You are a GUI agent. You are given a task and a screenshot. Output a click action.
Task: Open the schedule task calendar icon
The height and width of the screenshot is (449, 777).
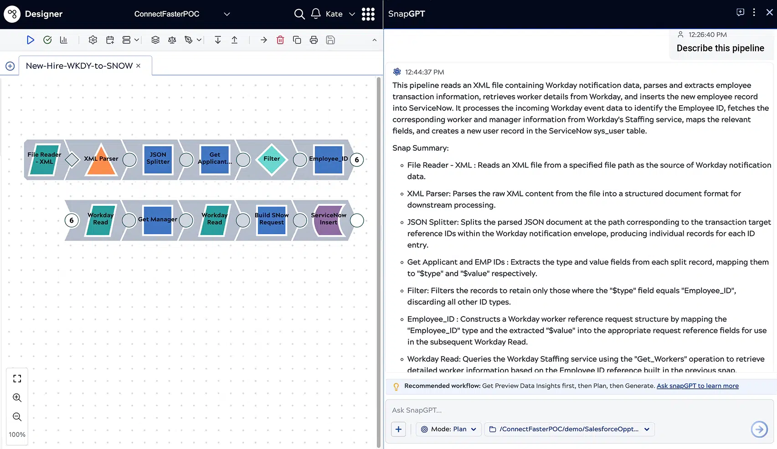pyautogui.click(x=110, y=40)
